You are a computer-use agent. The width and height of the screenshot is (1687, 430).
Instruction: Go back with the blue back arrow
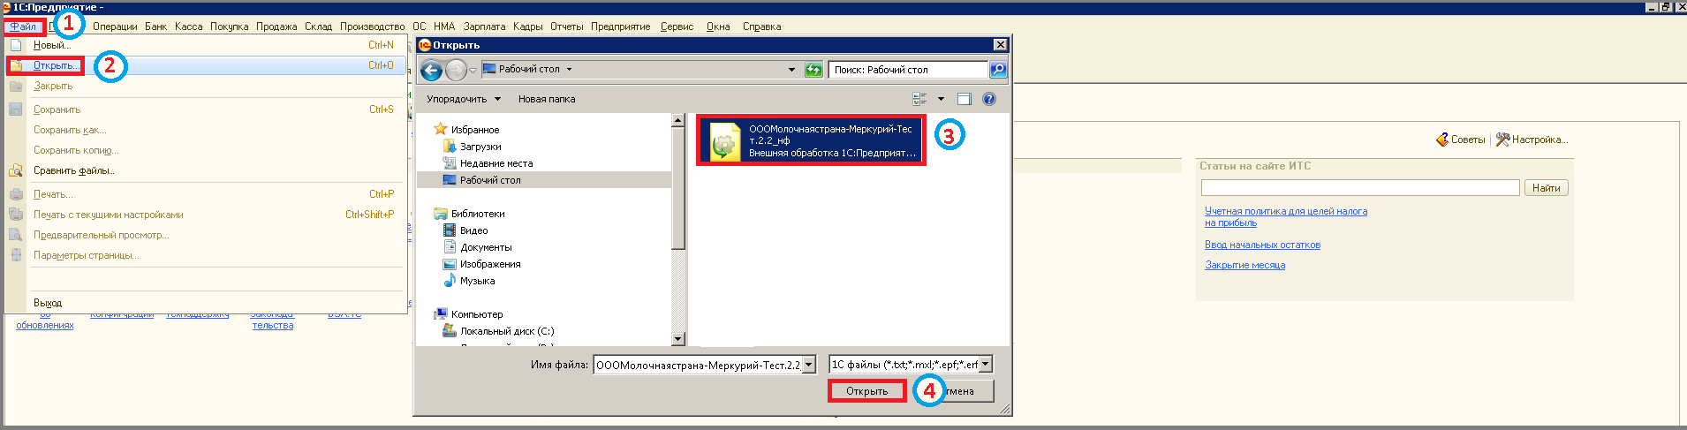click(x=431, y=70)
